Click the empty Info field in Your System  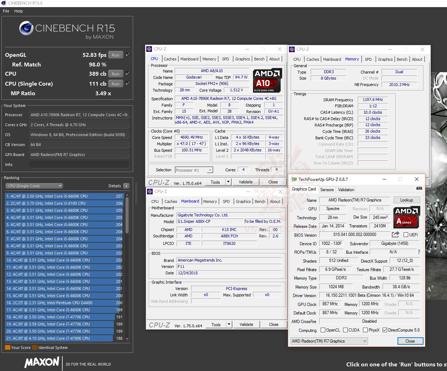coord(79,165)
